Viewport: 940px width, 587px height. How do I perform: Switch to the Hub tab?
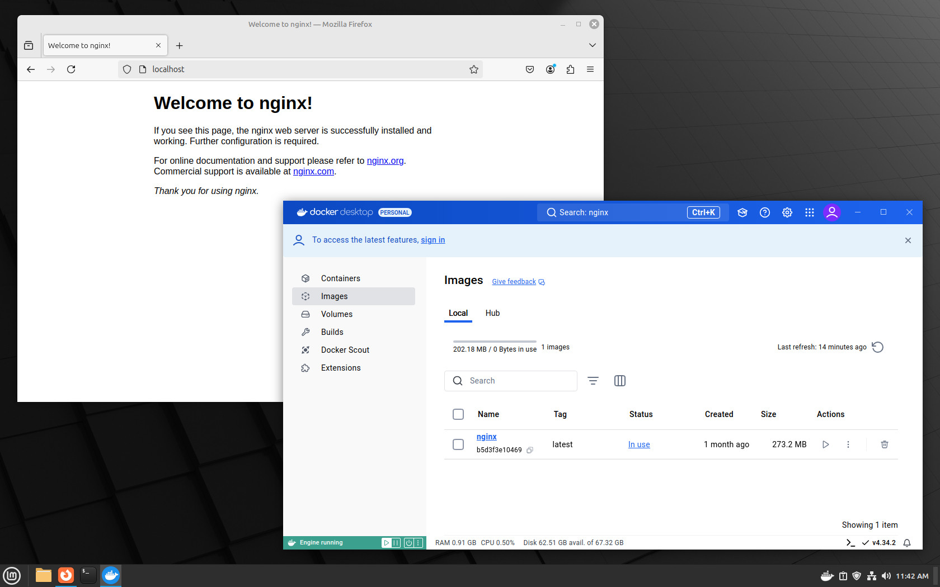pyautogui.click(x=492, y=313)
